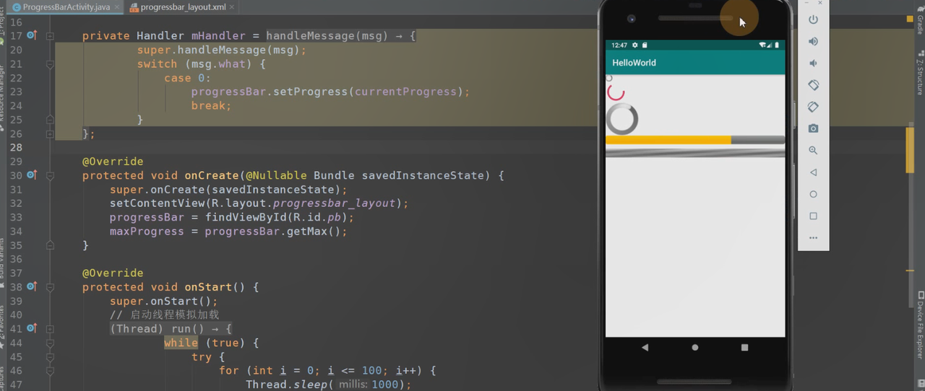
Task: Switch to progressbar_layout.xml tab
Action: pyautogui.click(x=182, y=7)
